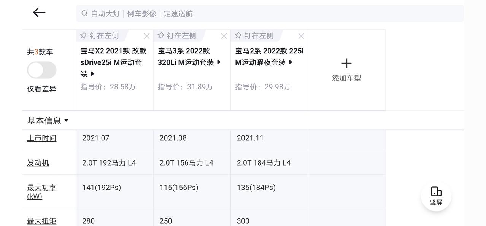This screenshot has height=226, width=486.
Task: Go back using the left arrow
Action: 39,13
